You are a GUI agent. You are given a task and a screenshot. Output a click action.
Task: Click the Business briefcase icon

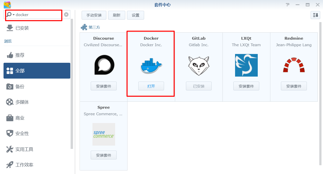click(x=10, y=118)
